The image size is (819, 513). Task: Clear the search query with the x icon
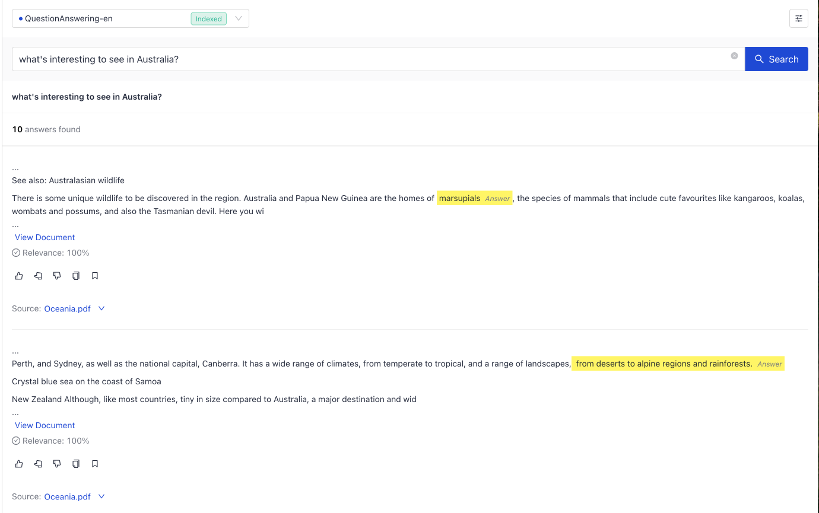coord(734,55)
